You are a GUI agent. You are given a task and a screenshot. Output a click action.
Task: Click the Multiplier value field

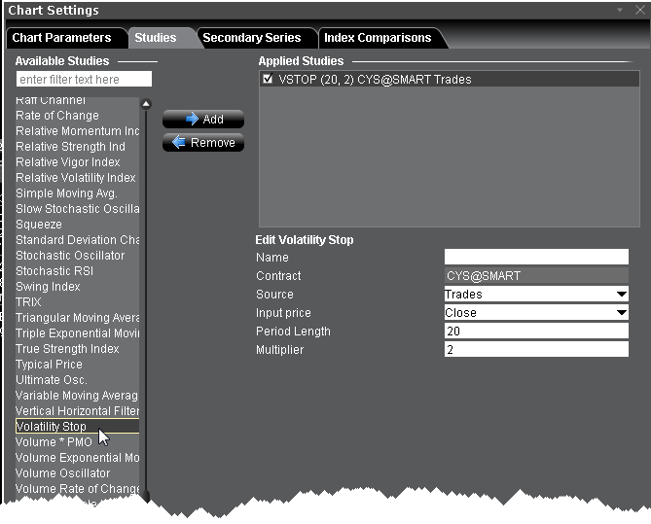pyautogui.click(x=536, y=350)
